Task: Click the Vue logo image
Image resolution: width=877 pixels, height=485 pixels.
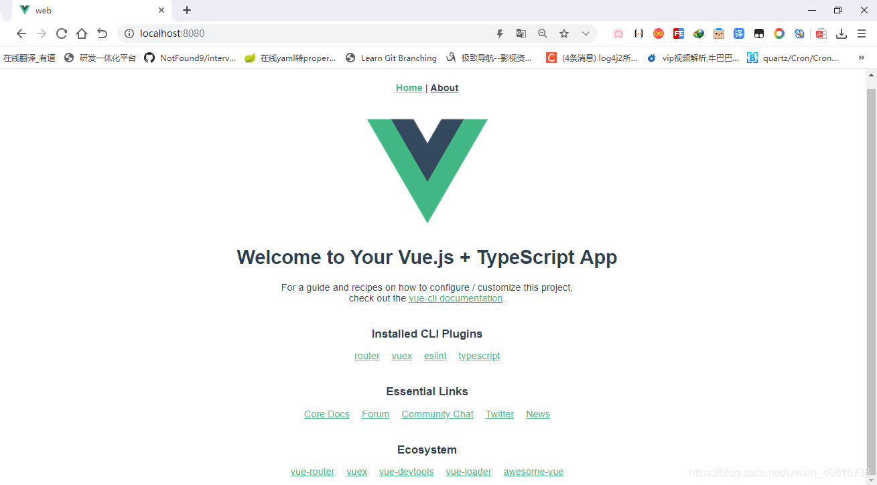Action: click(x=427, y=171)
